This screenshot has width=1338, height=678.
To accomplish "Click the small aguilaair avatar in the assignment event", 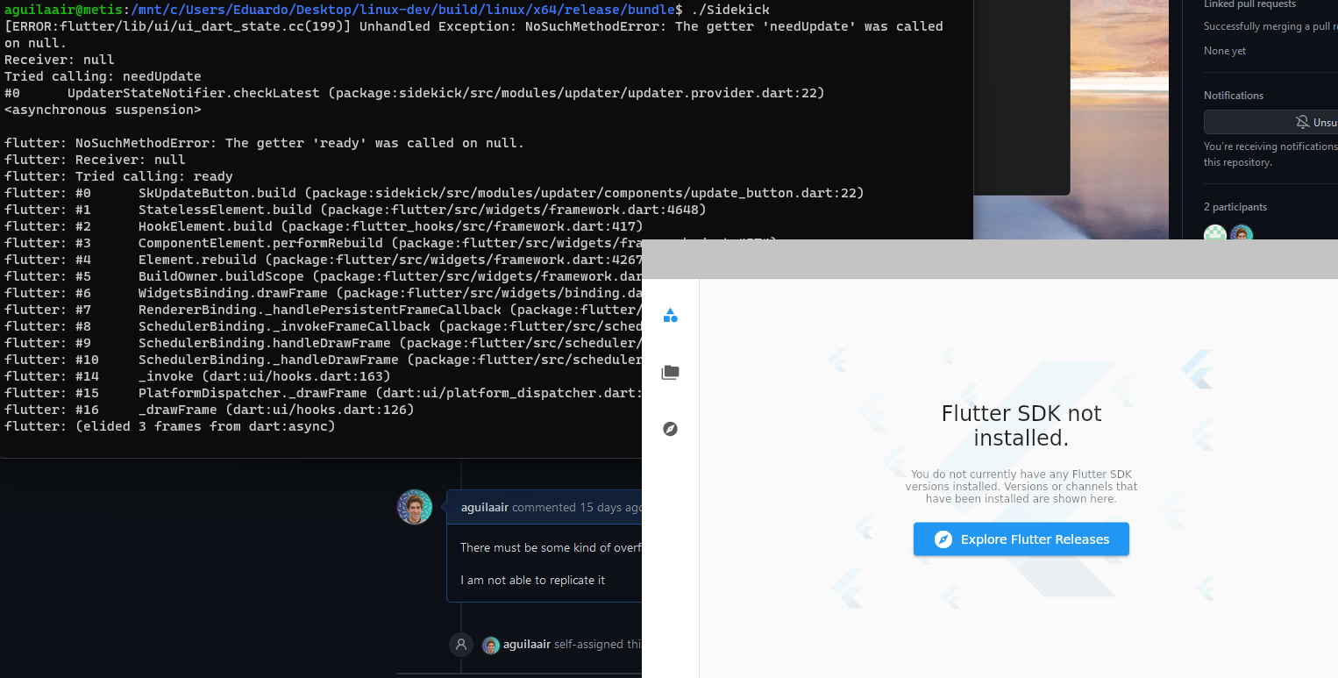I will click(x=490, y=644).
